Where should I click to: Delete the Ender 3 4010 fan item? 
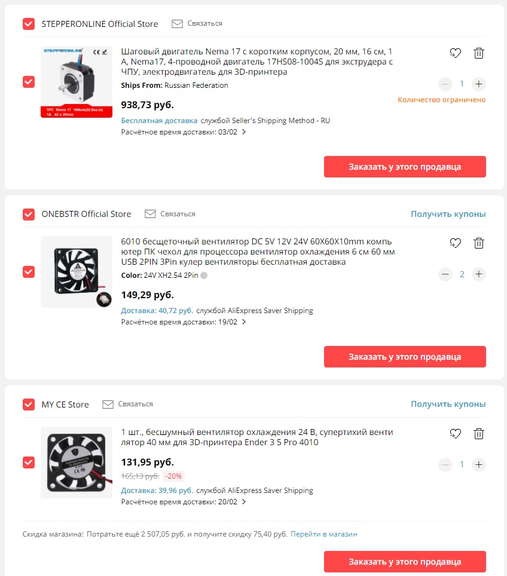[x=478, y=434]
